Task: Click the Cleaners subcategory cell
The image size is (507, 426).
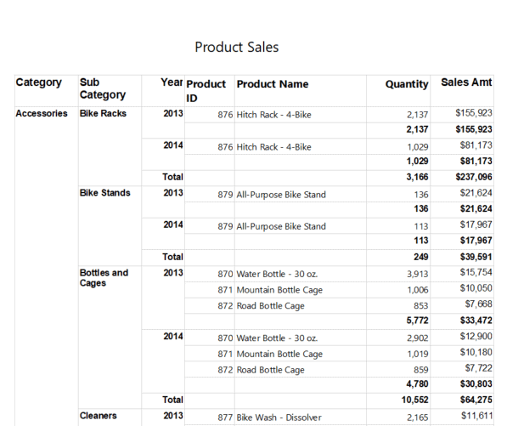Action: 99,416
